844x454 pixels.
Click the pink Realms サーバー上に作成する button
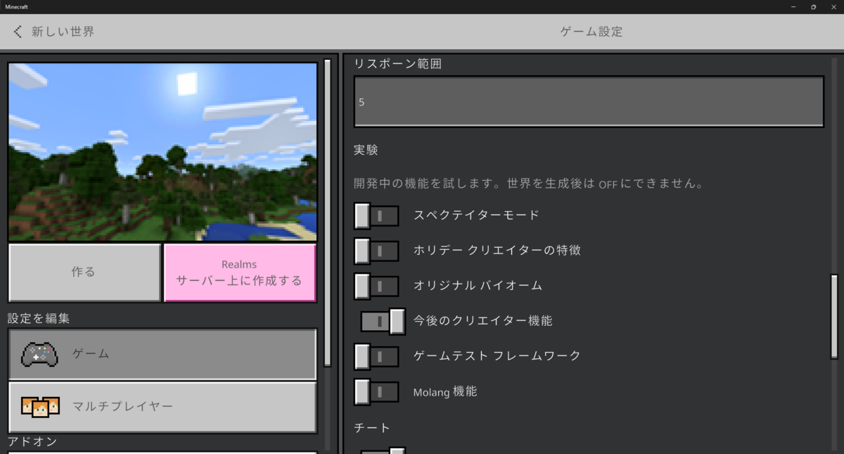coord(240,272)
